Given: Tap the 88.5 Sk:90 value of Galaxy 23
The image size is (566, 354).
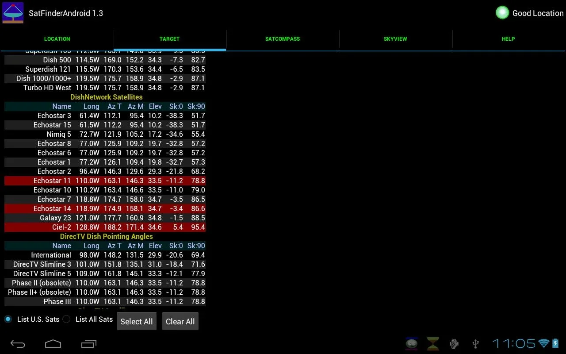Looking at the screenshot, I should click(198, 218).
